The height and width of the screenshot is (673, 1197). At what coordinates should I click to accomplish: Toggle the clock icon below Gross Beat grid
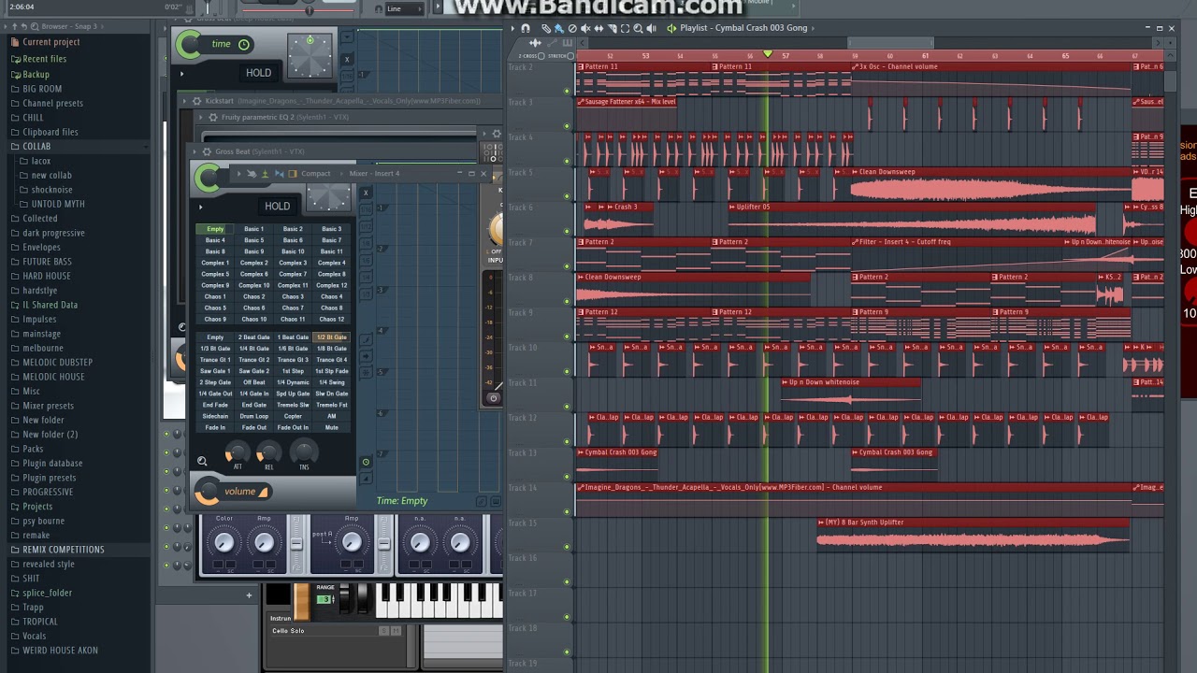(366, 462)
